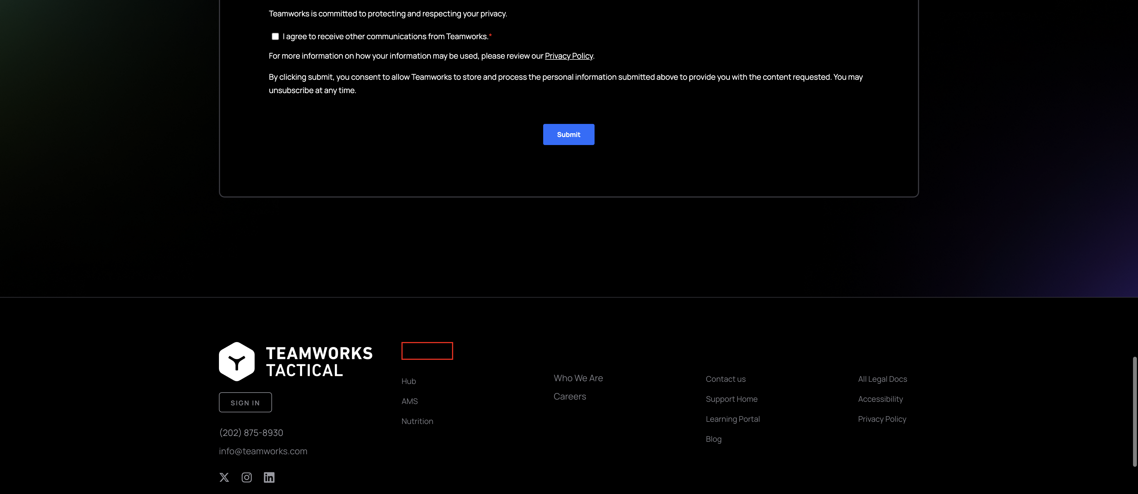Open All Legal Docs link
Viewport: 1138px width, 494px height.
click(882, 379)
